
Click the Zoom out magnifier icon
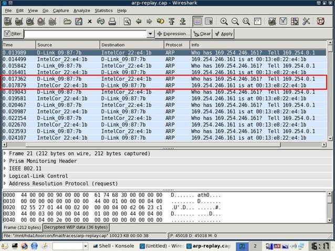pyautogui.click(x=235, y=22)
